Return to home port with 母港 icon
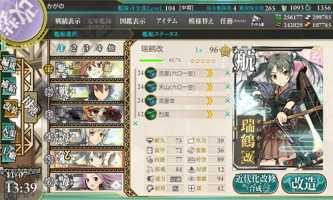Viewport: 333px width, 200px height. (x=30, y=107)
